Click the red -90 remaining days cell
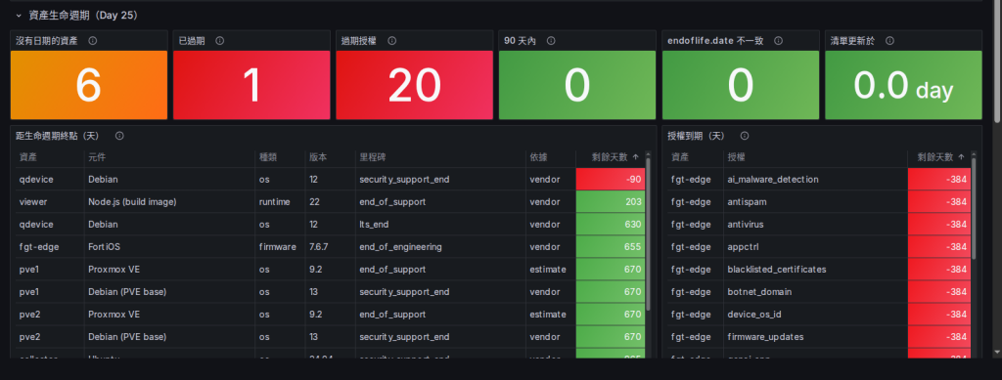Image resolution: width=1002 pixels, height=380 pixels. [611, 179]
